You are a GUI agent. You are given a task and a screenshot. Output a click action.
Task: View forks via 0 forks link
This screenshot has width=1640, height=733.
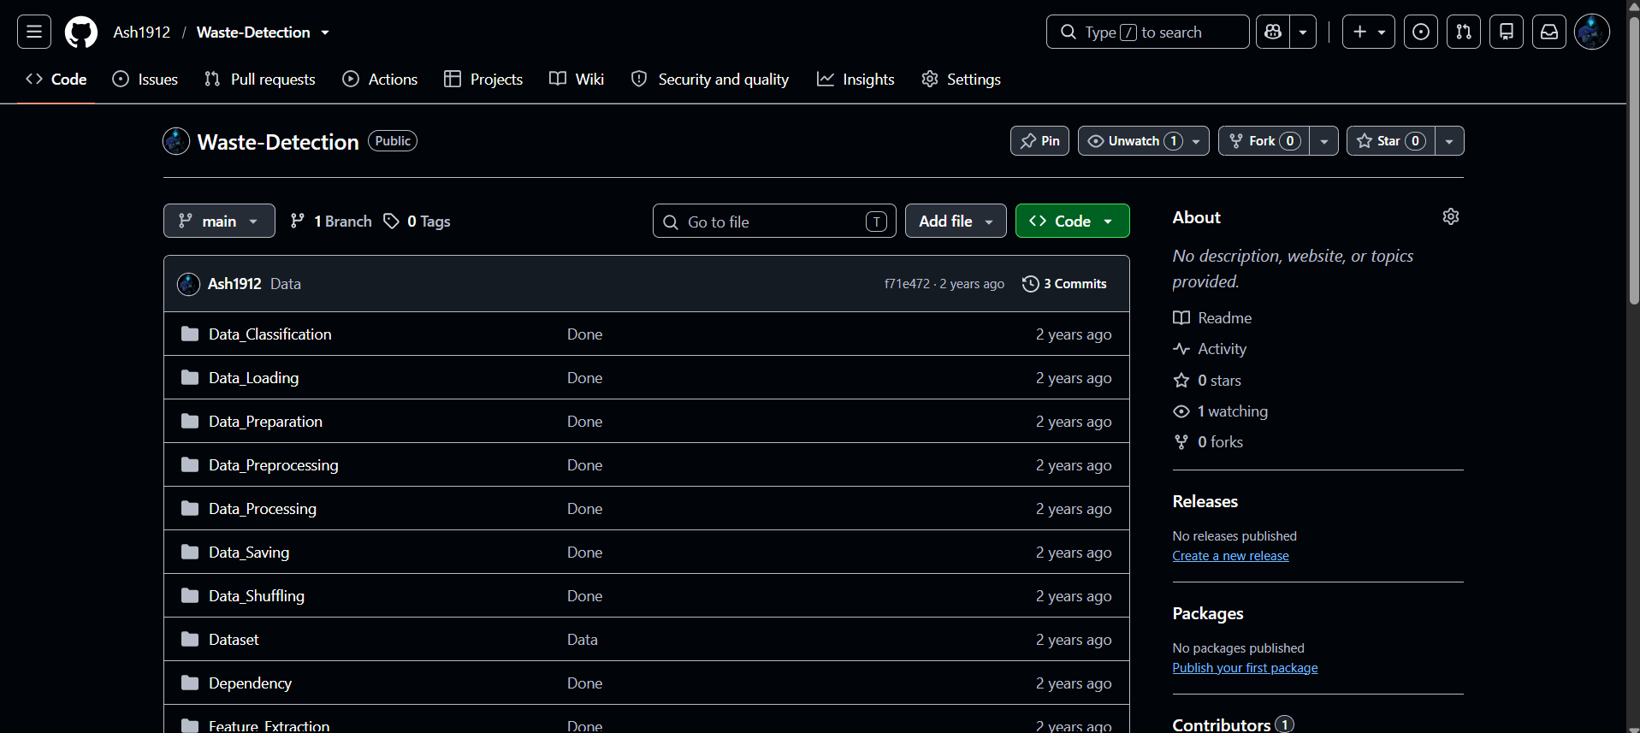pos(1208,442)
